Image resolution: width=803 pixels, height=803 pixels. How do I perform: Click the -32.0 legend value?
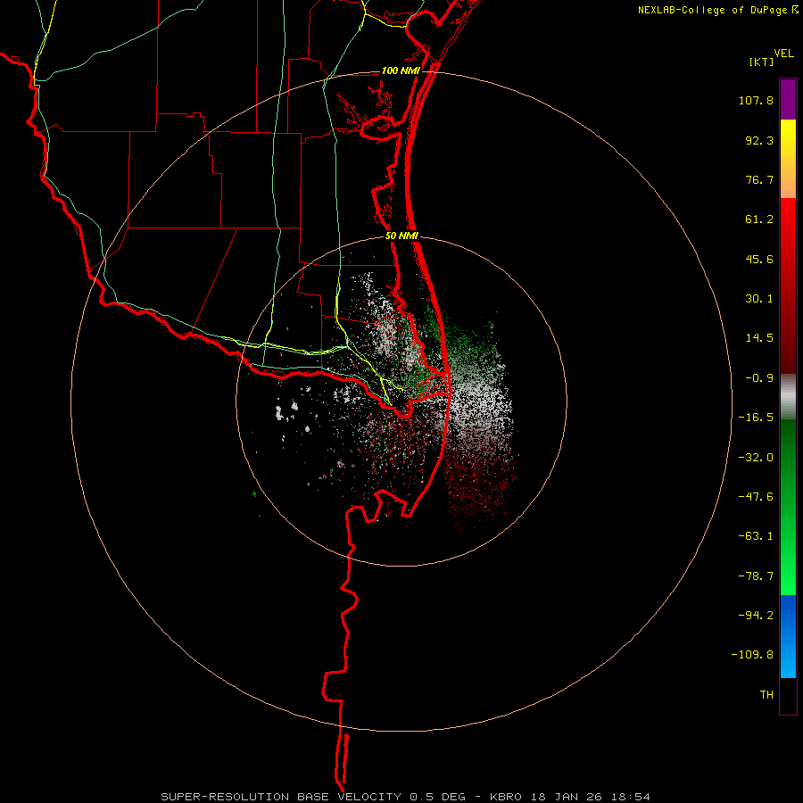pos(756,458)
